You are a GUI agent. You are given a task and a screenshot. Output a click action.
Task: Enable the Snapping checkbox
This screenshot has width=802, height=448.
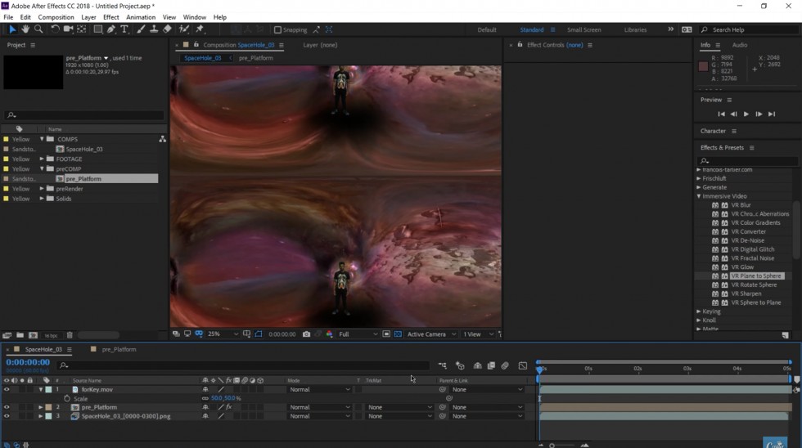[x=277, y=30]
